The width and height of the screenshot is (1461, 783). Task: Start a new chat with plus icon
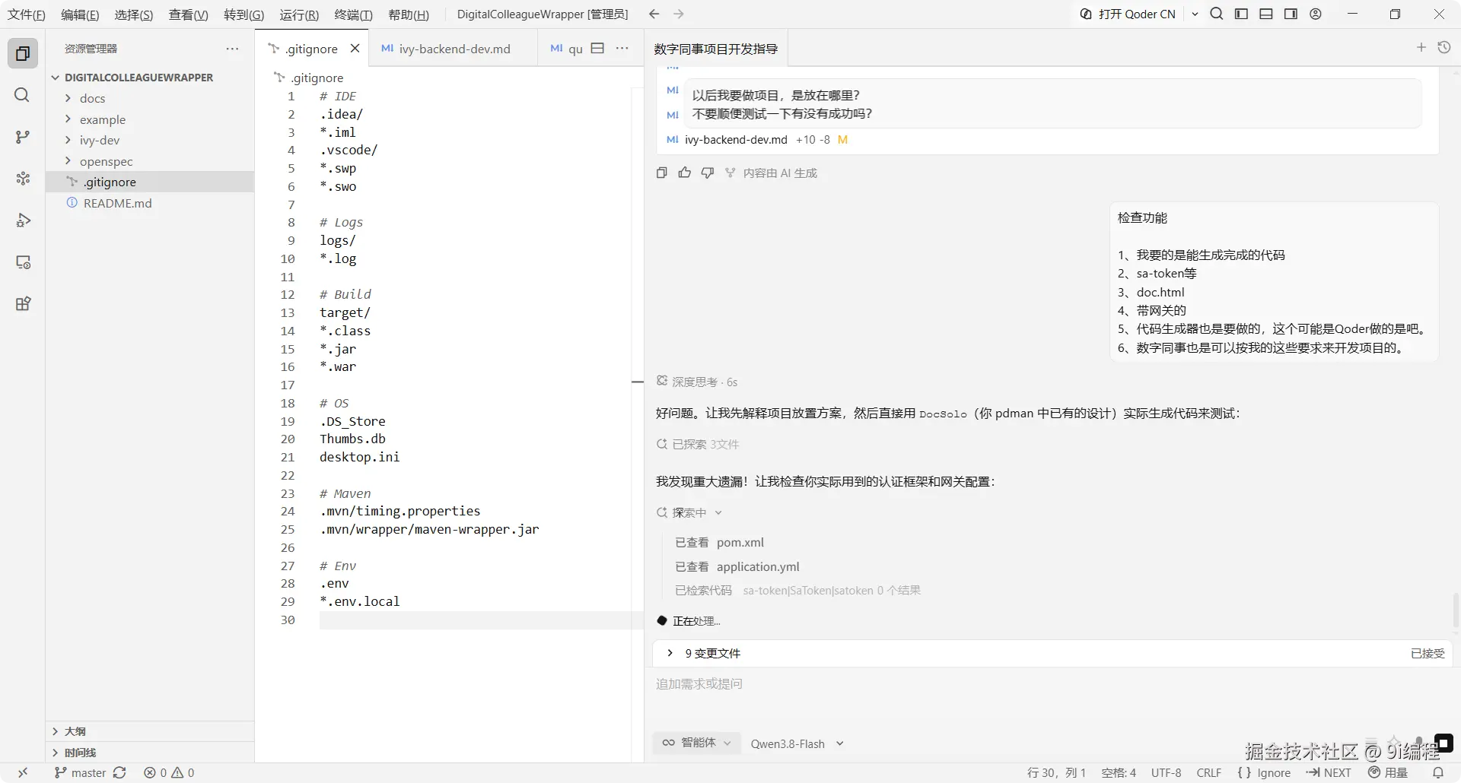coord(1421,48)
